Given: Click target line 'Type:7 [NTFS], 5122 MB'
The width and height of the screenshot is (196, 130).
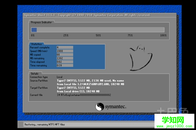Looking at the screenshot, I should [x=73, y=88].
